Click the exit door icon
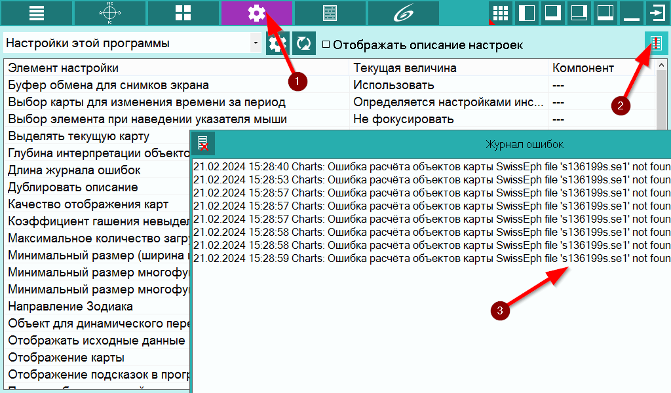 657,13
